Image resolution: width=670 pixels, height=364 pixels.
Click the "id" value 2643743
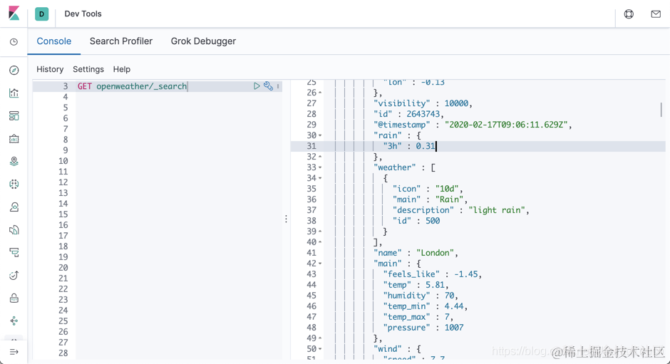click(423, 114)
